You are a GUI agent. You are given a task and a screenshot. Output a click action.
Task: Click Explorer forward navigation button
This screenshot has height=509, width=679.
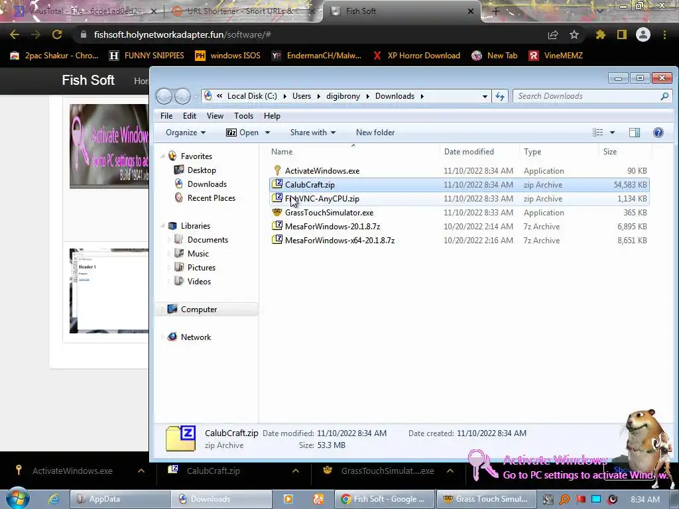pos(183,96)
